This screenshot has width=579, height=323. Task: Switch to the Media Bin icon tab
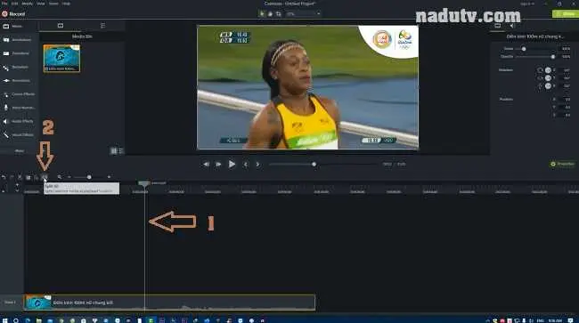(x=61, y=26)
